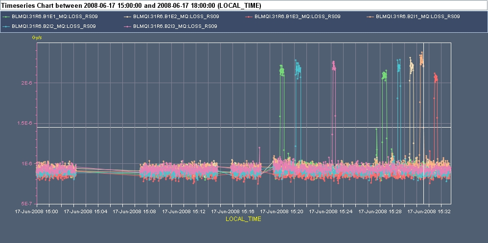This screenshot has height=243, width=488.
Task: Click the white B1E2 legend line marker
Action: coord(127,16)
